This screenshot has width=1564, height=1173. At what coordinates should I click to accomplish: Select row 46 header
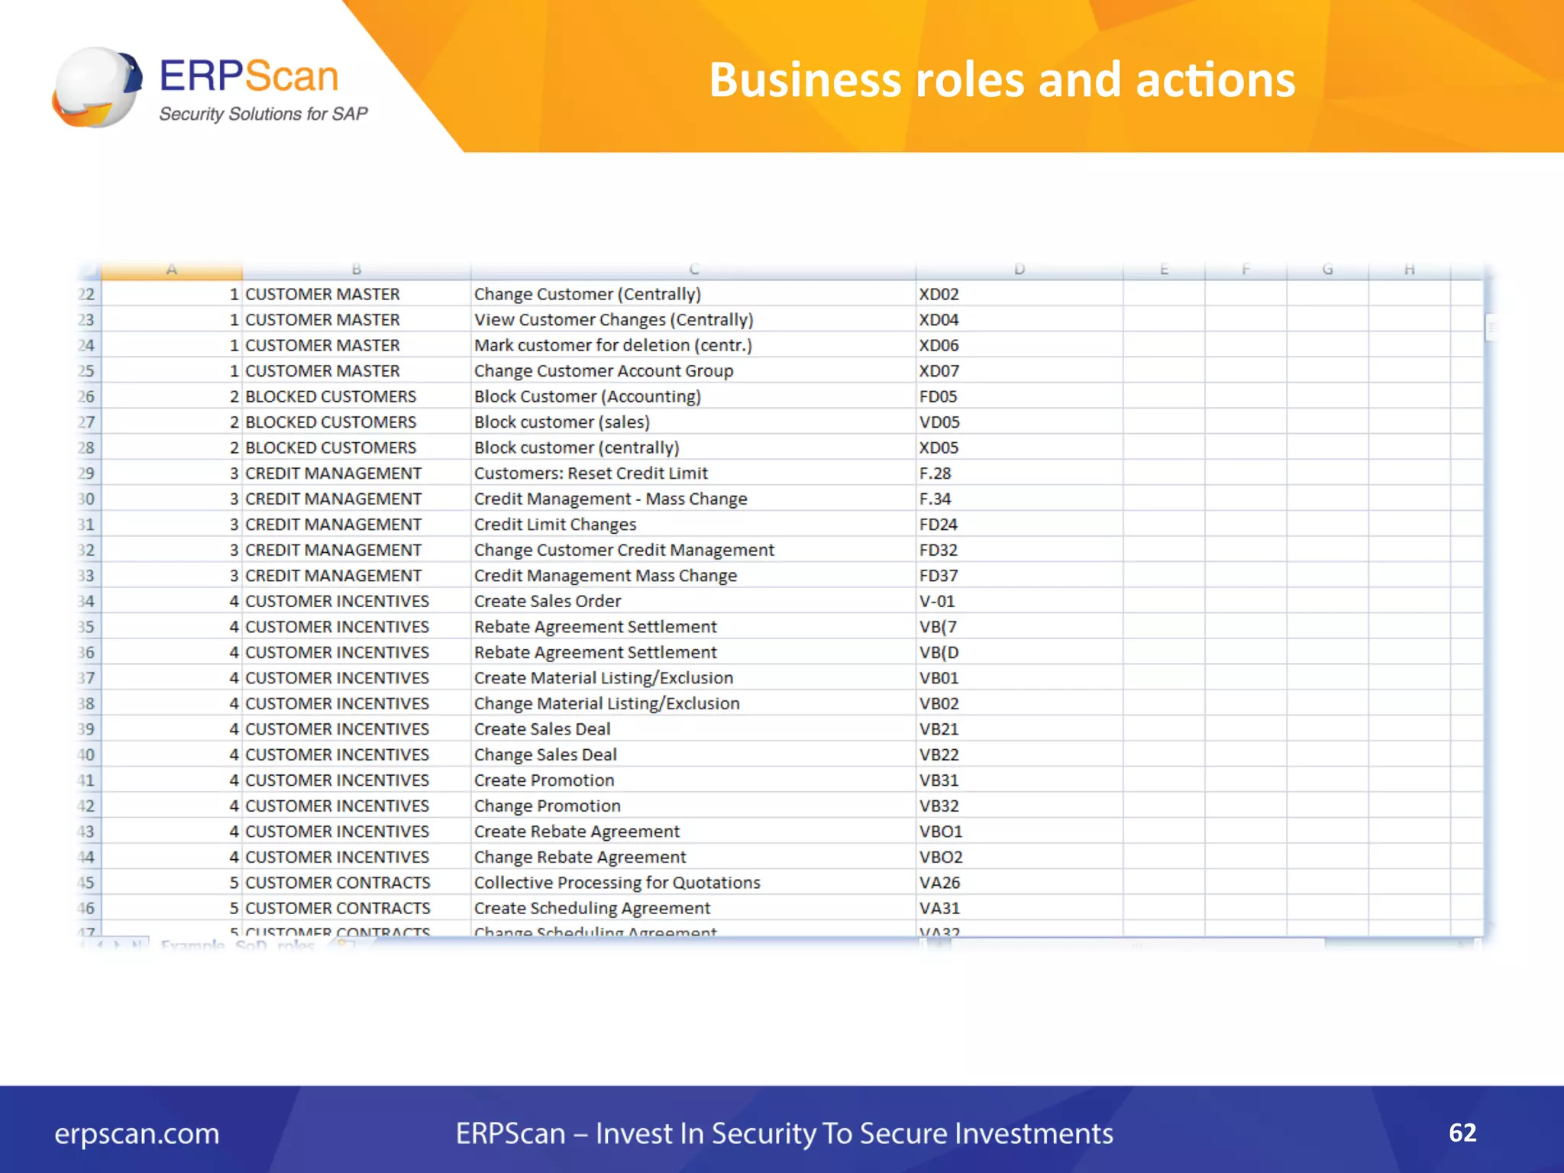[88, 908]
